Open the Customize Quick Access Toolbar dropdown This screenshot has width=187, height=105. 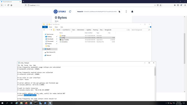click(x=51, y=24)
